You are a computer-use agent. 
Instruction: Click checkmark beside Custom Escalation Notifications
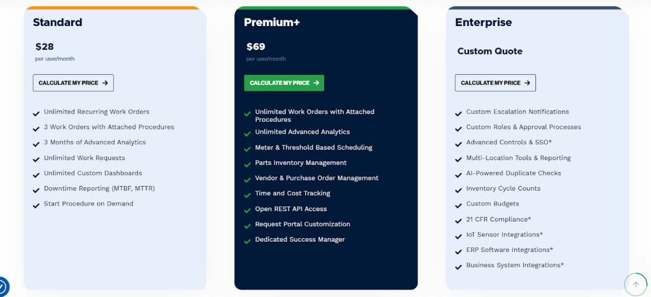click(458, 114)
